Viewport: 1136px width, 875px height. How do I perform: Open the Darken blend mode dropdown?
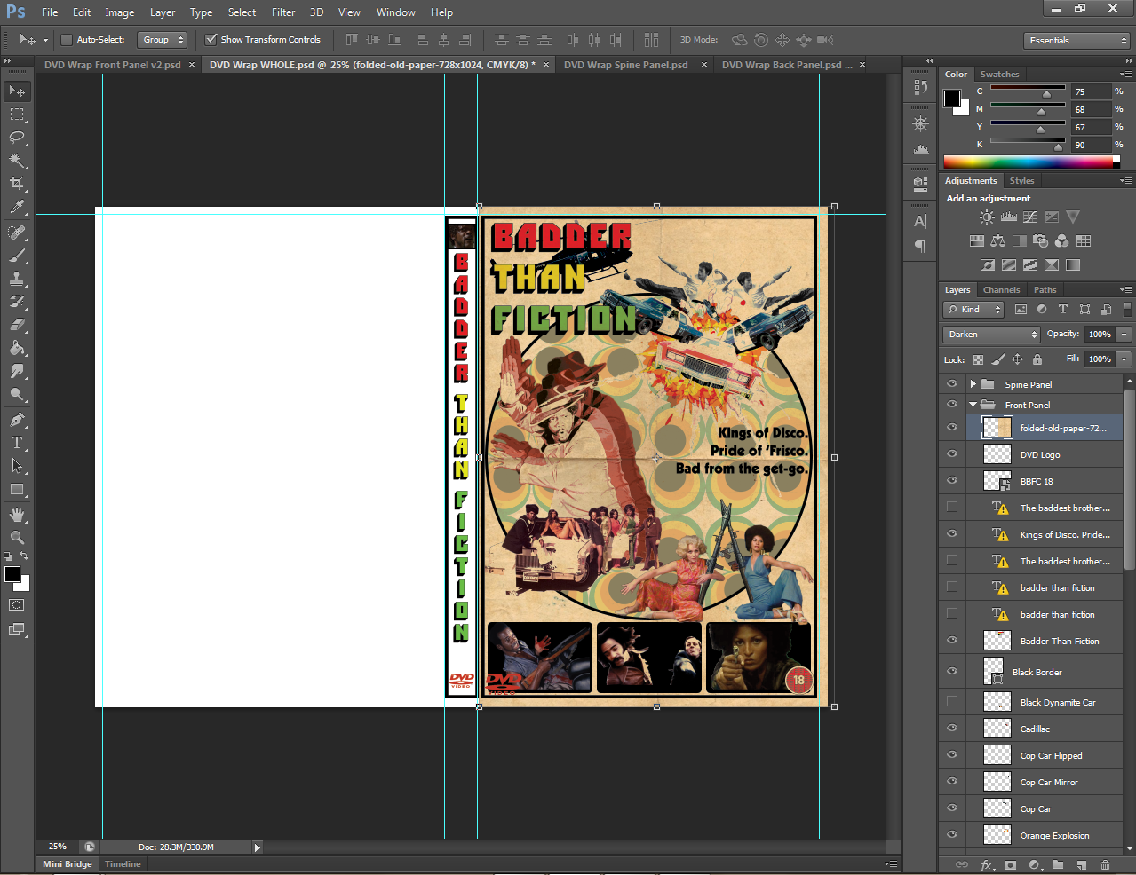coord(990,335)
